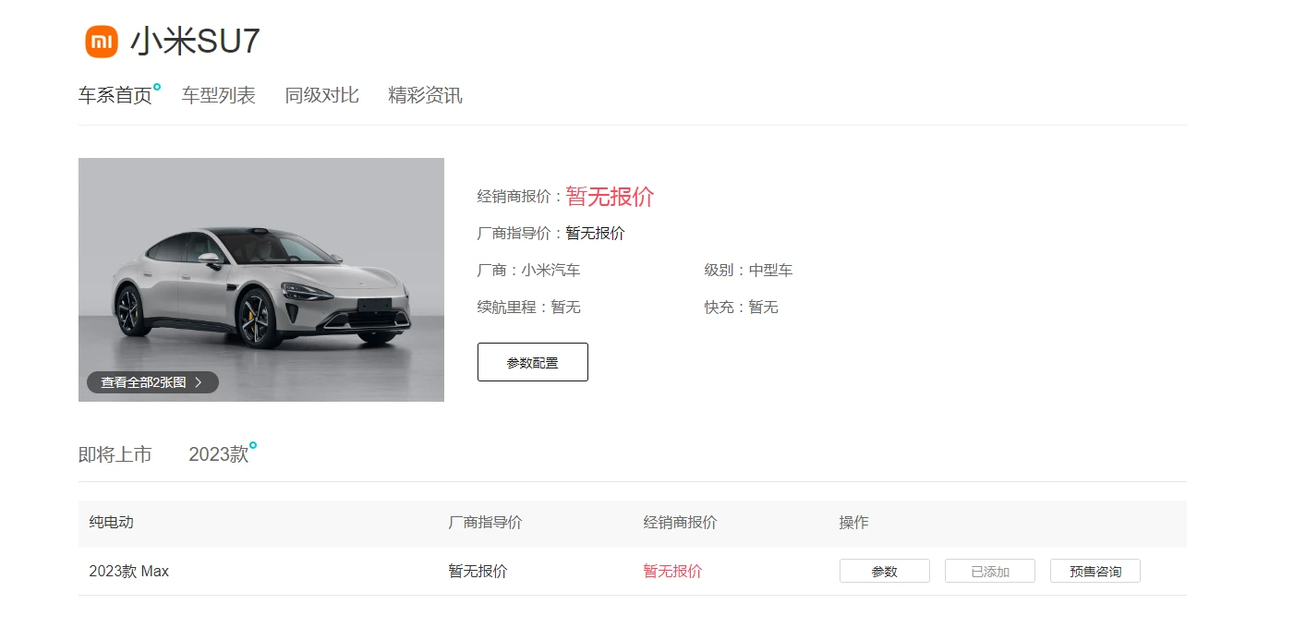
Task: Click the 厂商：小米汽车 text
Action: coord(529,271)
